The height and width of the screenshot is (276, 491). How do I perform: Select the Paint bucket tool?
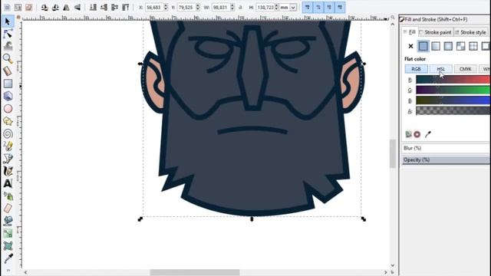8,221
